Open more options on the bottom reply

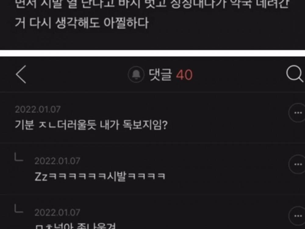297,216
